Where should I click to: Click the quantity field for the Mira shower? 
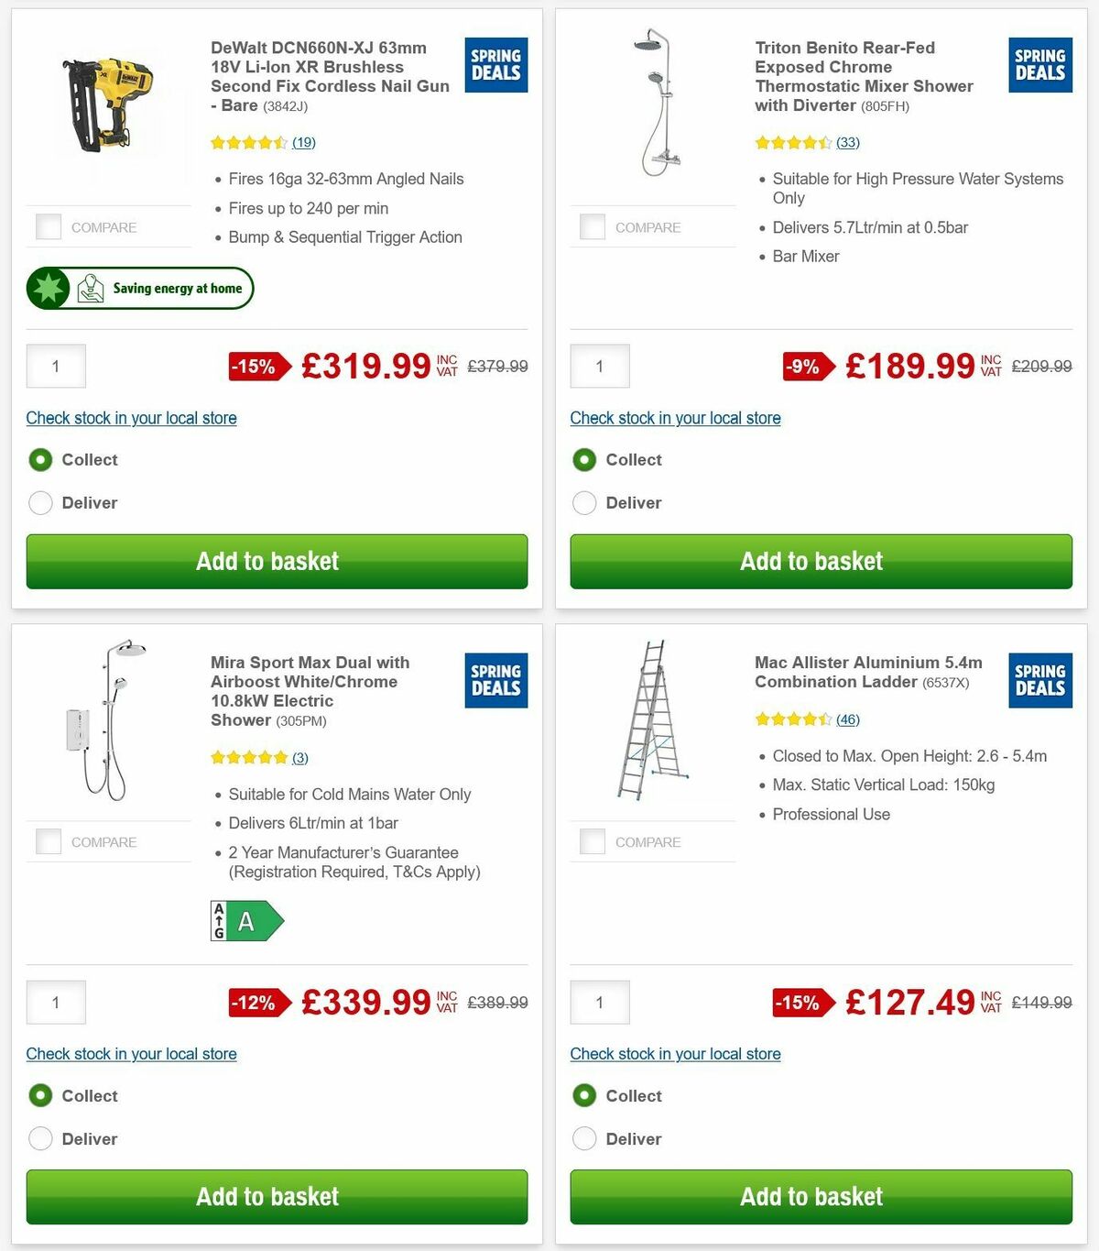tap(56, 1002)
